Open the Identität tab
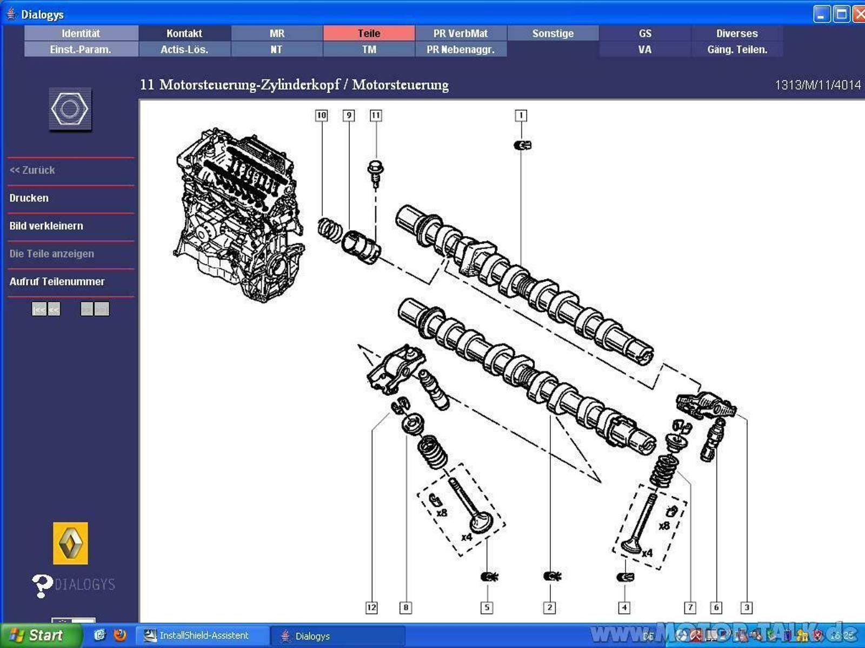 coord(81,33)
